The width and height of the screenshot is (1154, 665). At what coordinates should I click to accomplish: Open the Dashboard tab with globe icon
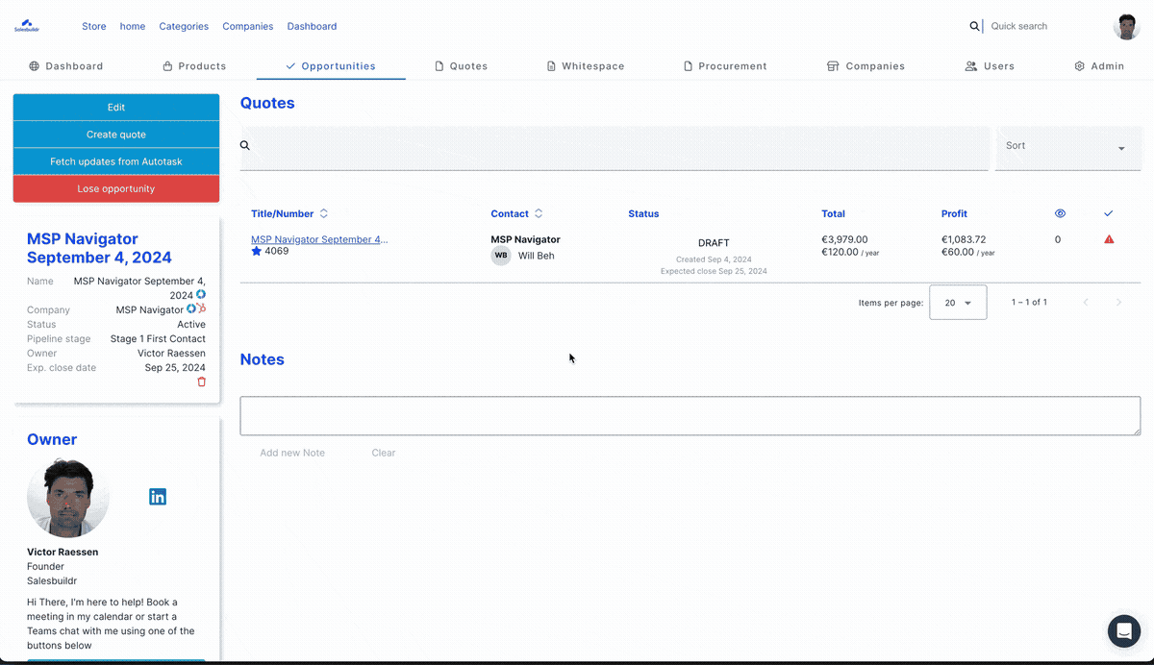[65, 66]
